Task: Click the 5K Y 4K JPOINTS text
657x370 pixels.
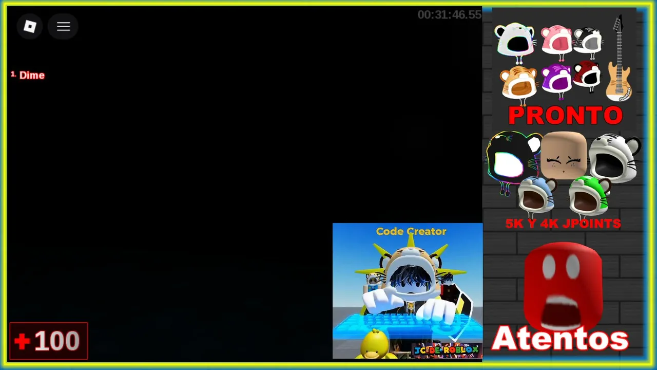Action: point(563,224)
